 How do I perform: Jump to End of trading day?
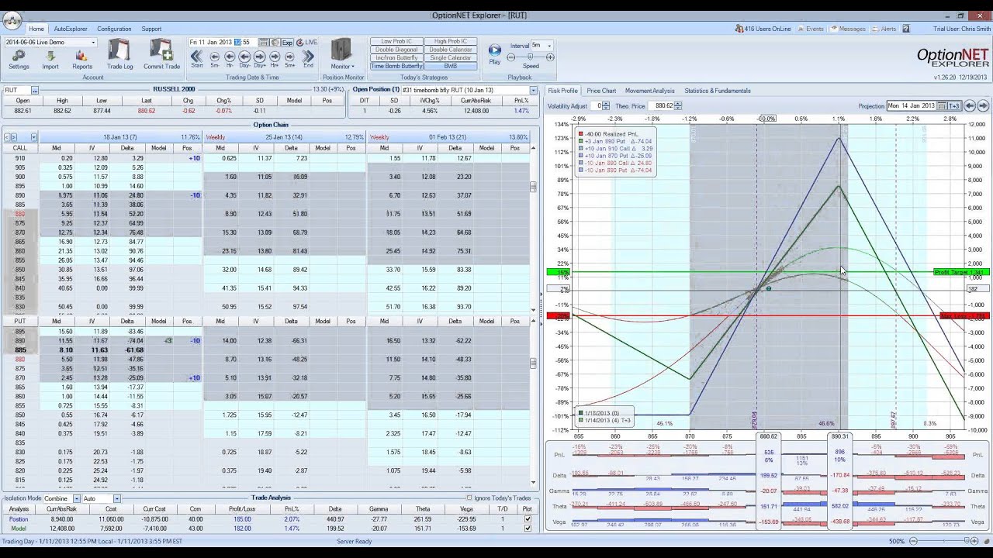tap(308, 59)
